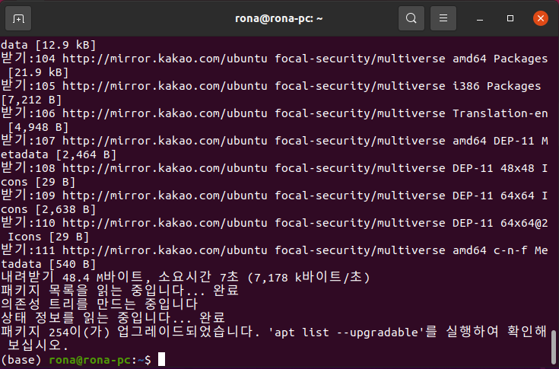559x369 pixels.
Task: Click the '[540 B]' size text
Action: (73, 265)
